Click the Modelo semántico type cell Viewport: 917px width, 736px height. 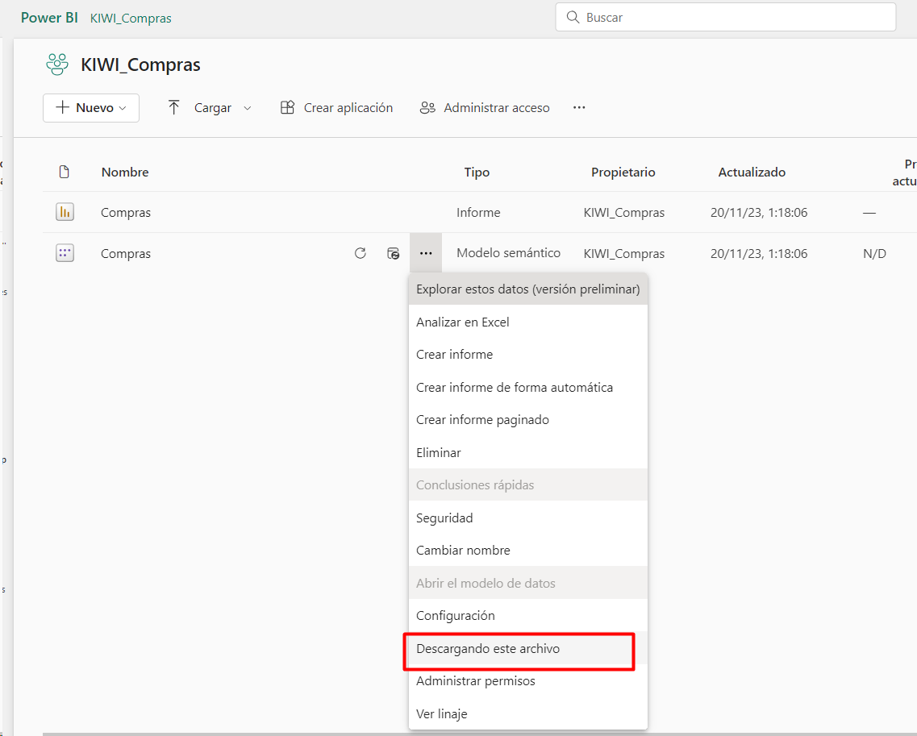508,252
